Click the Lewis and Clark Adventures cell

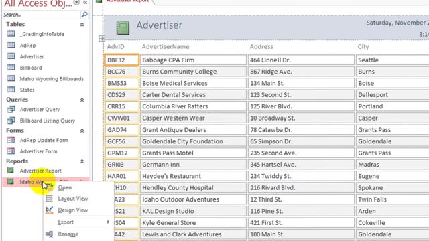pyautogui.click(x=193, y=234)
